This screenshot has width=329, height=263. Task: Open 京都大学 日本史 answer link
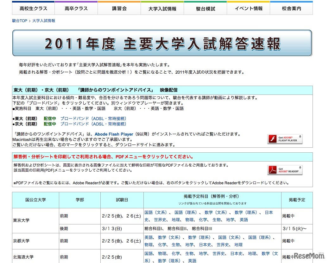pos(204,244)
